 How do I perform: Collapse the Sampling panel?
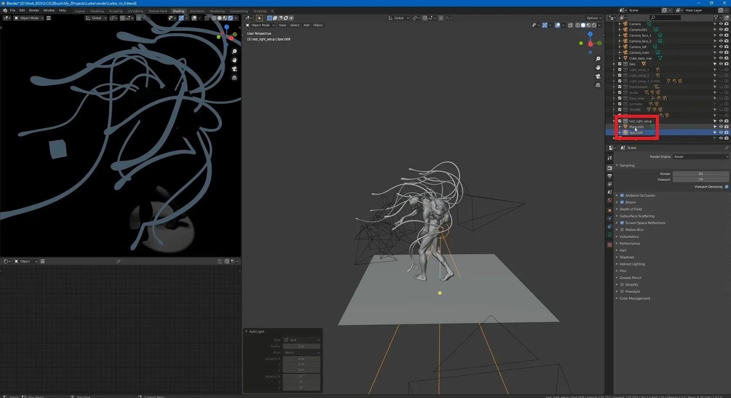pos(627,165)
